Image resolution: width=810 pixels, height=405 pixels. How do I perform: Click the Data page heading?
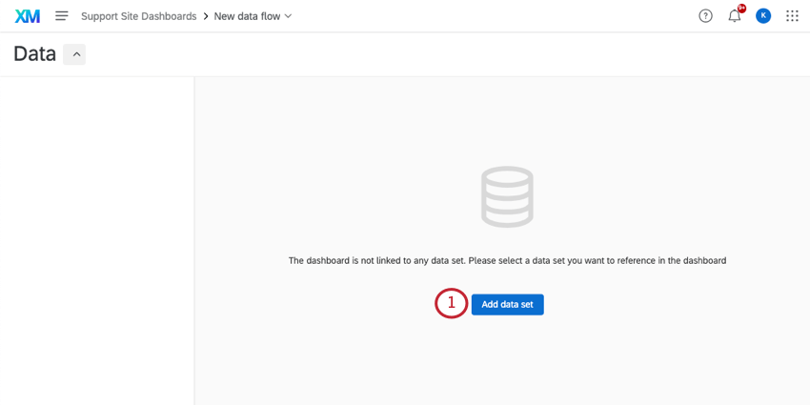[x=34, y=53]
